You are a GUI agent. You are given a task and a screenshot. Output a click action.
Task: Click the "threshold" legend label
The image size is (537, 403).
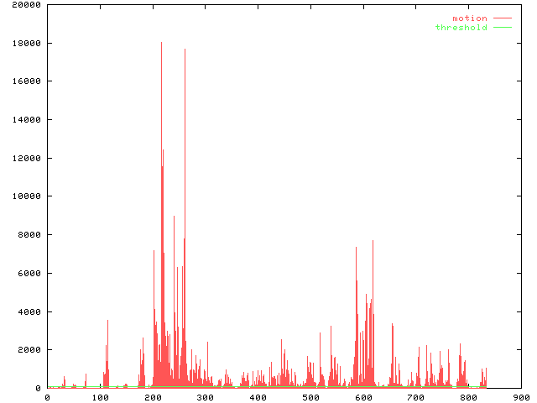pos(461,28)
